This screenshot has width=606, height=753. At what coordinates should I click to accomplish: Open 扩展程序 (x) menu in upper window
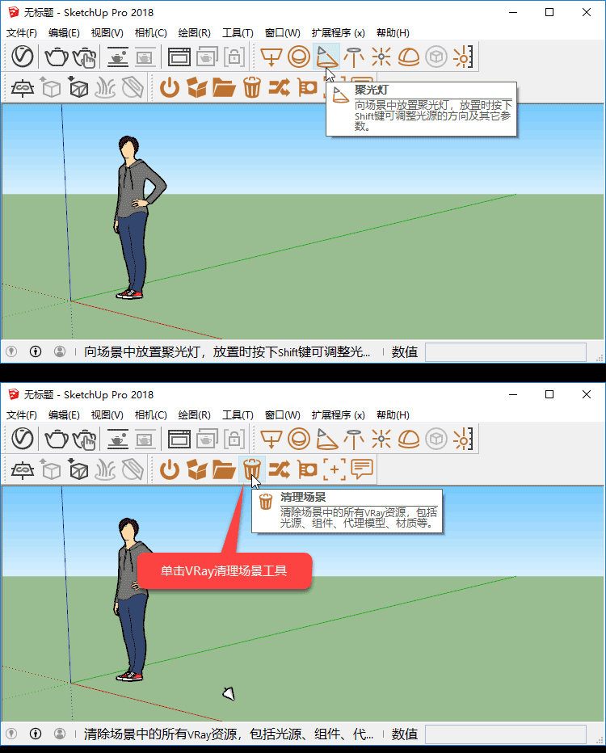tap(338, 32)
